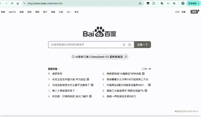Open hot topic 逐梦苍穹
The width and height of the screenshot is (201, 117).
(x=57, y=74)
